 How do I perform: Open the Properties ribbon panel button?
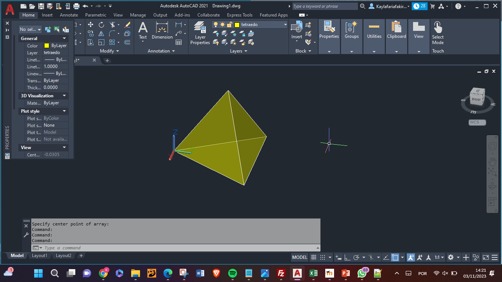point(329,36)
